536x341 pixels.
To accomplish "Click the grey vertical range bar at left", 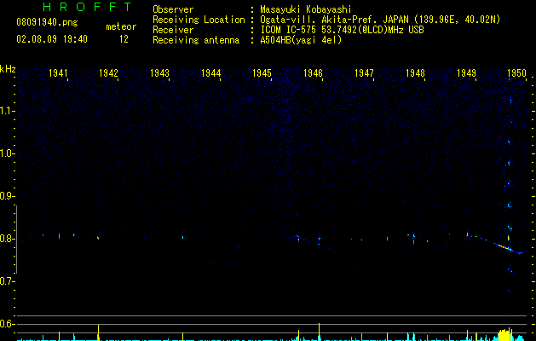I will [x=16, y=239].
